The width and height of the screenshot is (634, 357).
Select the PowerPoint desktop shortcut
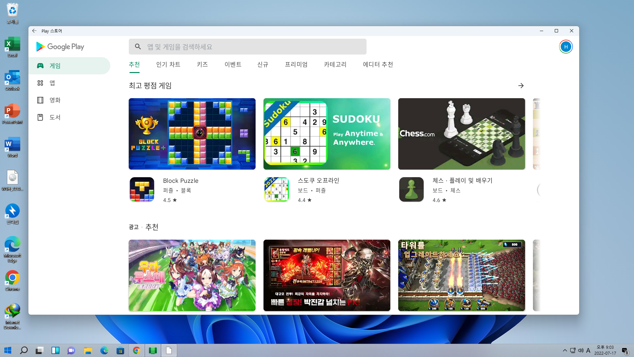tap(13, 114)
